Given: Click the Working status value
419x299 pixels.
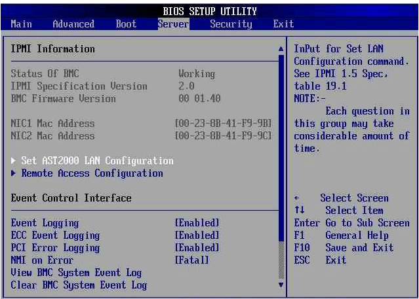Looking at the screenshot, I should click(197, 74).
